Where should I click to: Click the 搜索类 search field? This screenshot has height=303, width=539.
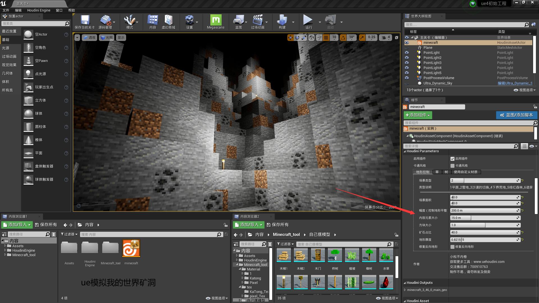coord(35,24)
